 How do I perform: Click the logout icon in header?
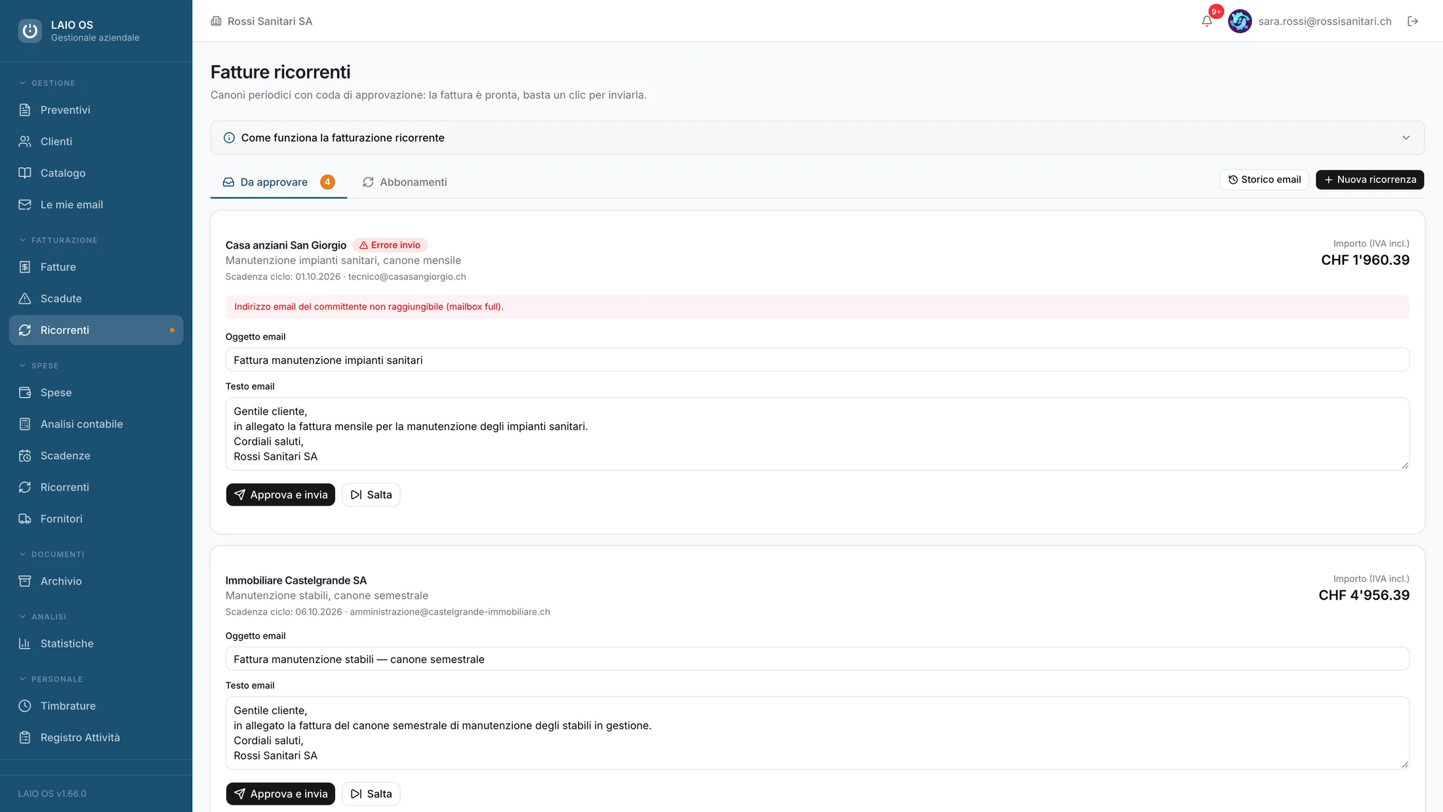tap(1413, 21)
